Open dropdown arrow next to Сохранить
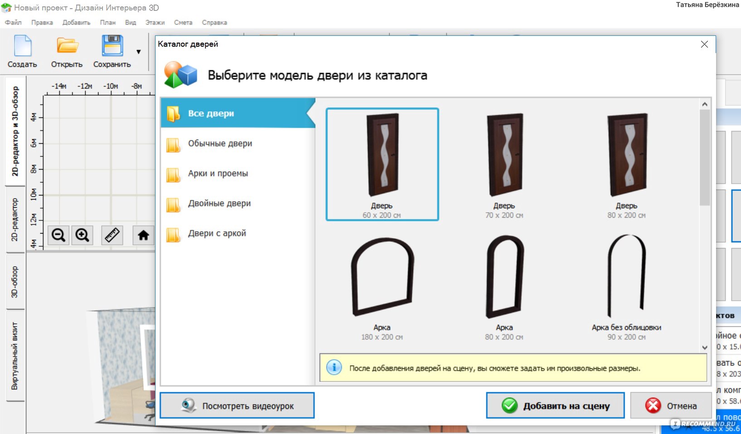The width and height of the screenshot is (741, 434). click(x=138, y=52)
